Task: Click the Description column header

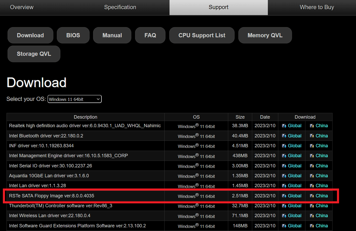Action: (86, 117)
